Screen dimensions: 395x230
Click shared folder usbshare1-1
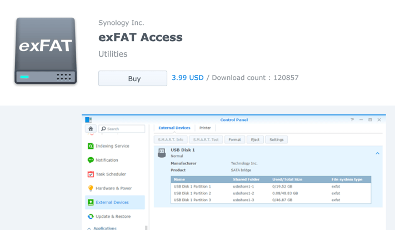click(x=243, y=187)
